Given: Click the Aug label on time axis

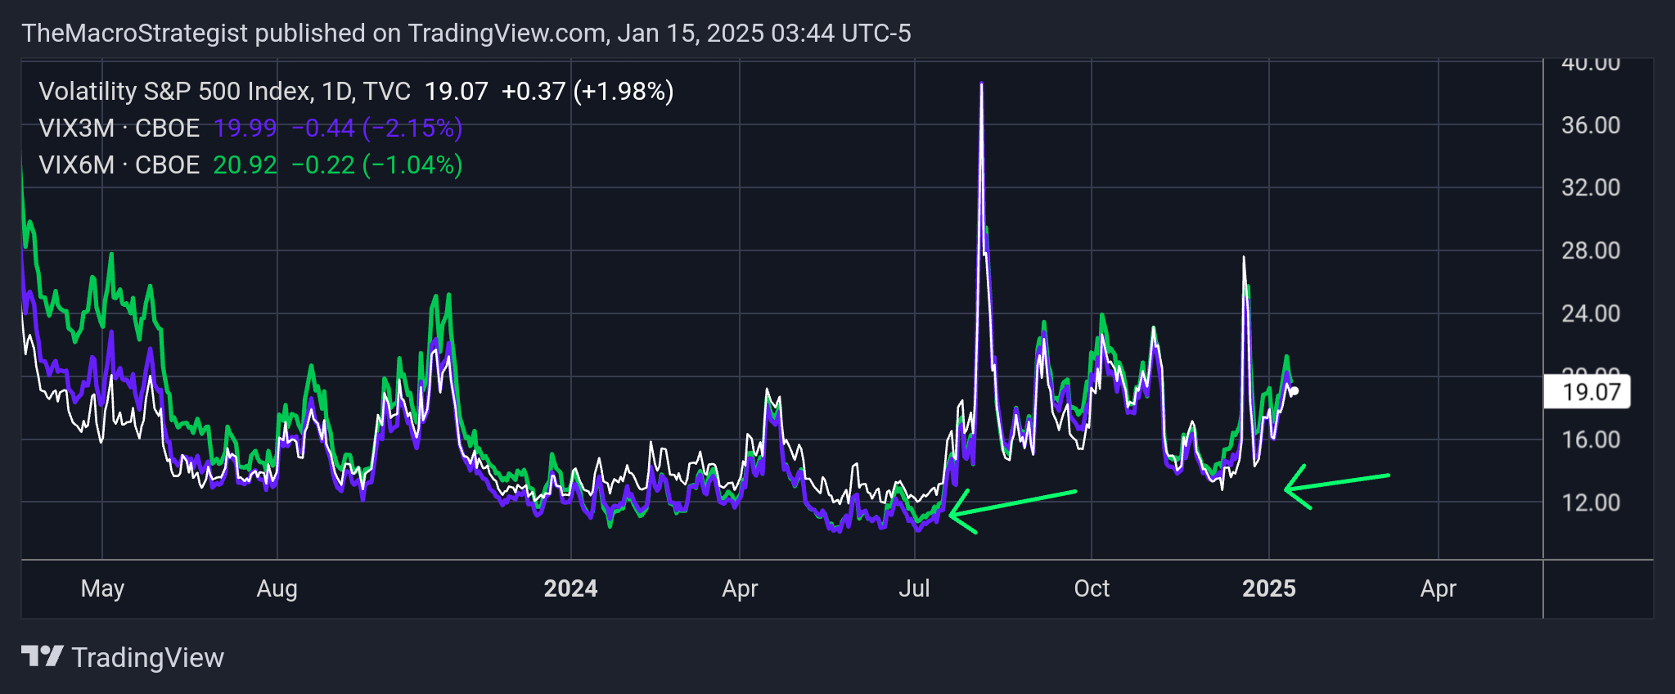Looking at the screenshot, I should 277,589.
